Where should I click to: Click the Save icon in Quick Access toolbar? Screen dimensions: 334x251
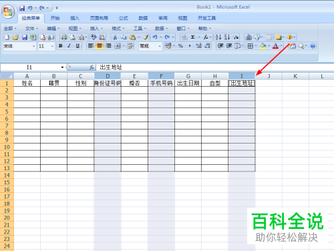point(22,8)
